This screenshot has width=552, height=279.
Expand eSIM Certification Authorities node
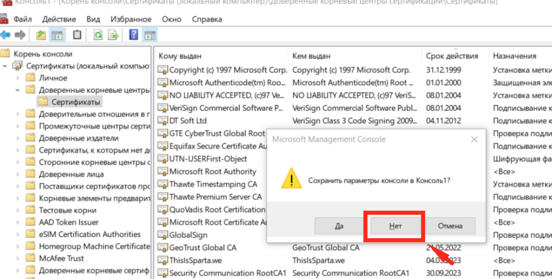(17, 234)
